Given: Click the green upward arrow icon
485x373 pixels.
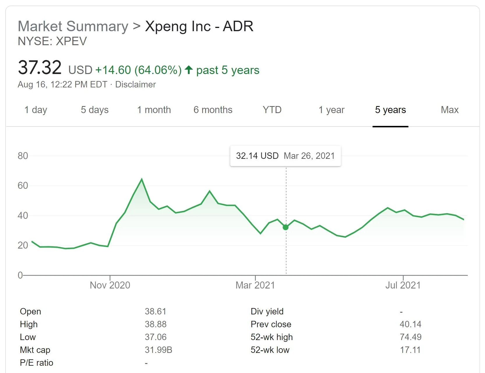Looking at the screenshot, I should coord(189,70).
